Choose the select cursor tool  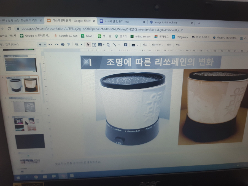[88, 45]
